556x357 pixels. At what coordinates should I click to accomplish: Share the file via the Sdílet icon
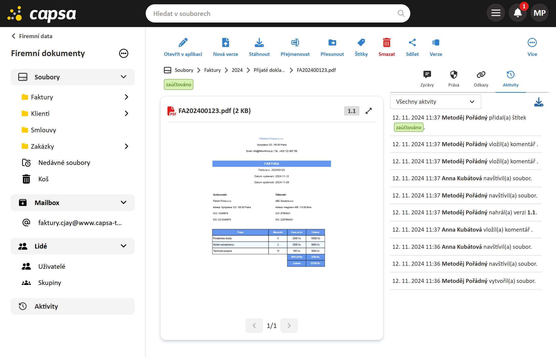412,43
